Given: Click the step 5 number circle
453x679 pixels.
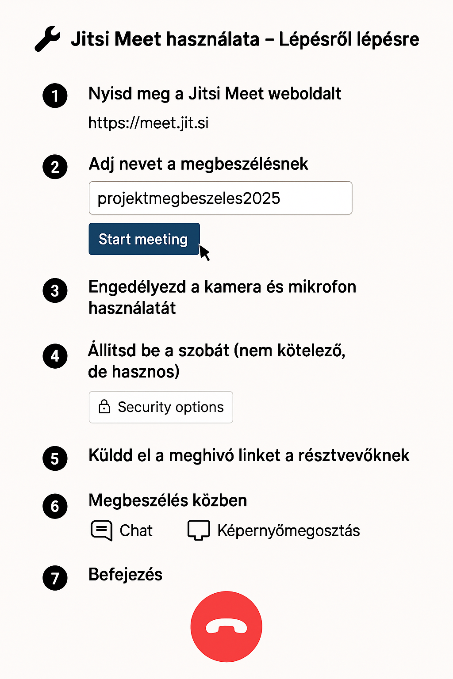Looking at the screenshot, I should 55,458.
